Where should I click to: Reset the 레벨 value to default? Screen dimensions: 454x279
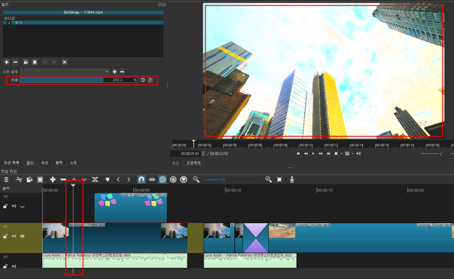(x=143, y=80)
